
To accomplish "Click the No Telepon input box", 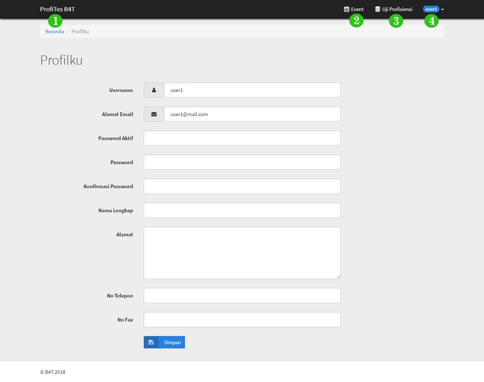I will (241, 296).
